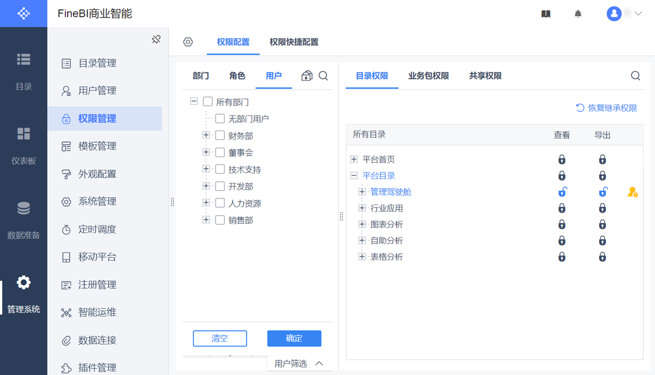Click the search icon in user panel

point(323,76)
